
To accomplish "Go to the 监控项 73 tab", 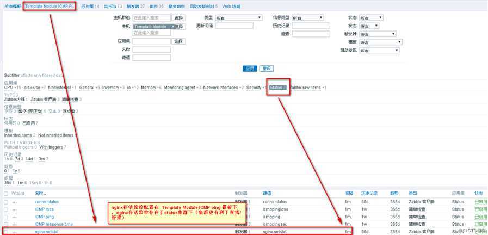I will coord(113,6).
